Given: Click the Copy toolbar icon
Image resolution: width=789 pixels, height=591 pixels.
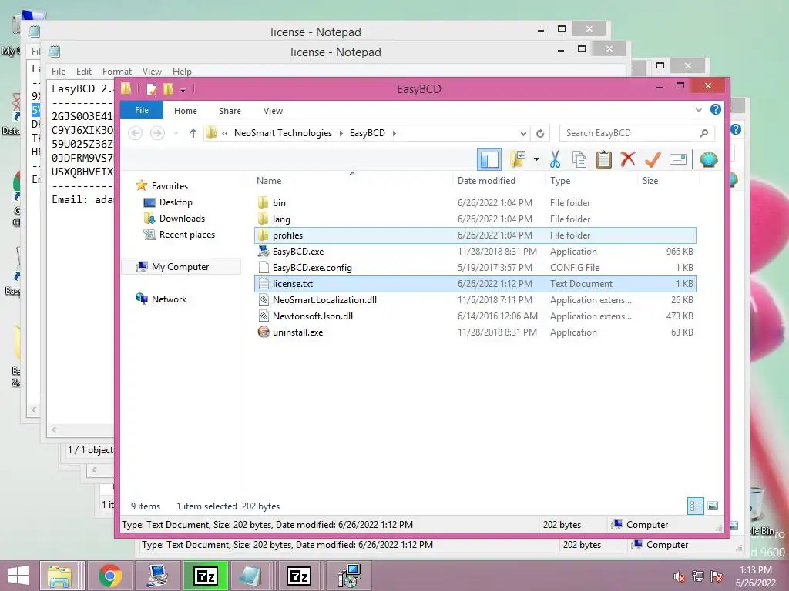Looking at the screenshot, I should pos(579,160).
